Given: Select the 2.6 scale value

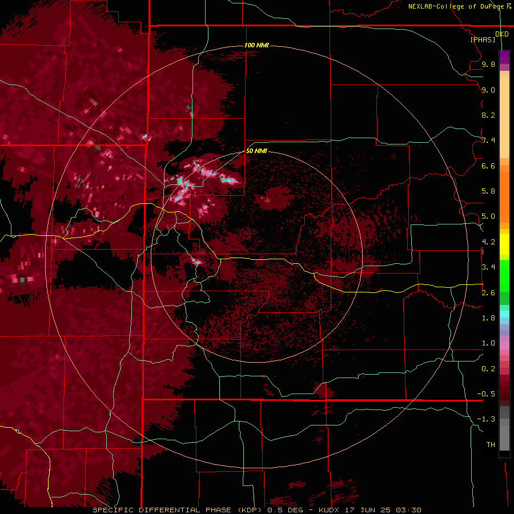Looking at the screenshot, I should pyautogui.click(x=488, y=293).
